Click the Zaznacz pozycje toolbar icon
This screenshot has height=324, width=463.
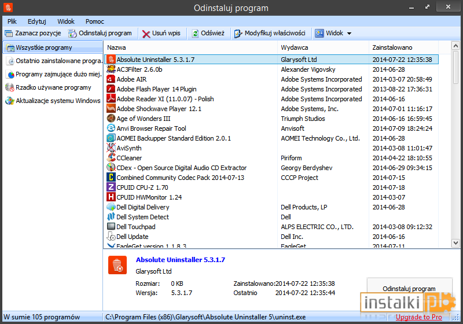click(9, 34)
